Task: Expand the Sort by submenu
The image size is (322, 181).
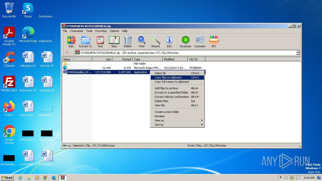Action: click(x=177, y=125)
